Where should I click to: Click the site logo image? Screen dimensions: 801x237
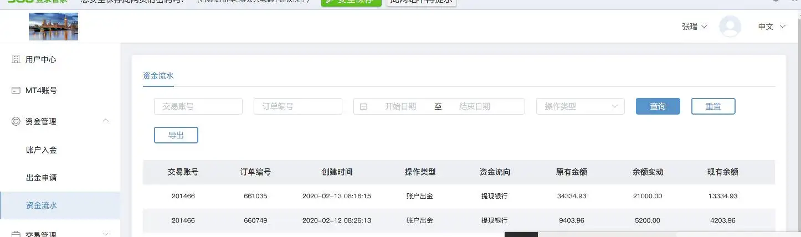(x=53, y=27)
